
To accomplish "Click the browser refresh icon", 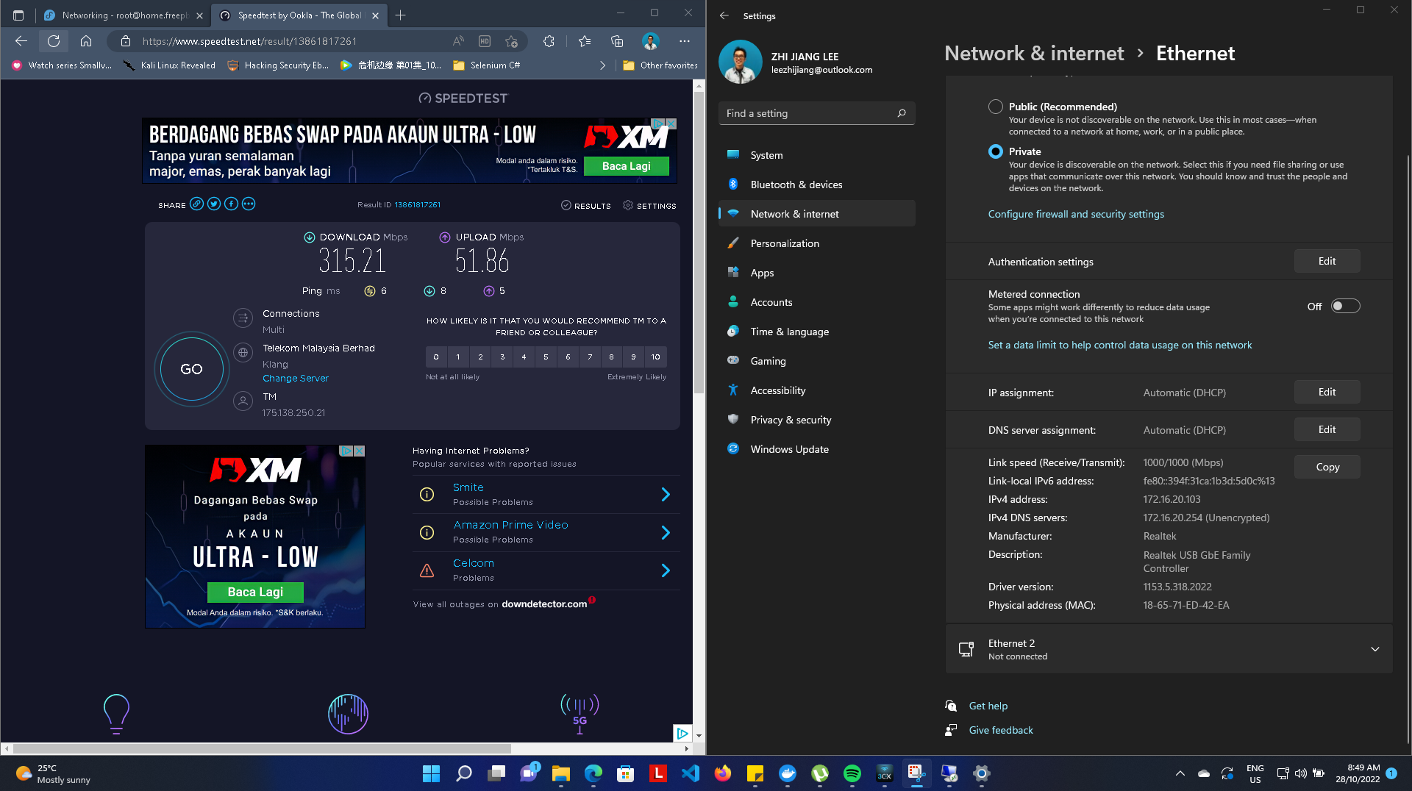I will (x=54, y=41).
